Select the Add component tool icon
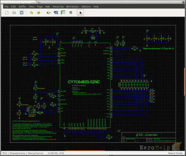This screenshot has height=156, width=186. [48, 13]
